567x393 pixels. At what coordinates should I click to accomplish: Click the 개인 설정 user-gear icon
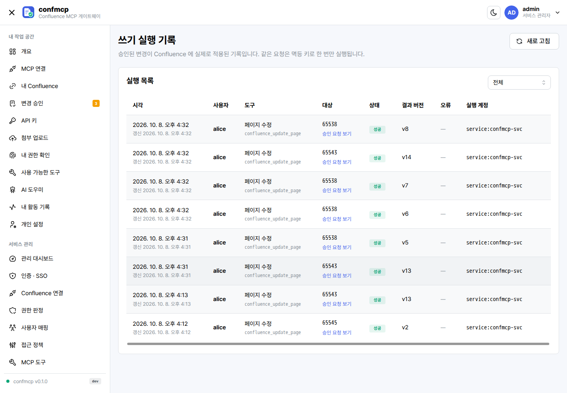pos(13,224)
